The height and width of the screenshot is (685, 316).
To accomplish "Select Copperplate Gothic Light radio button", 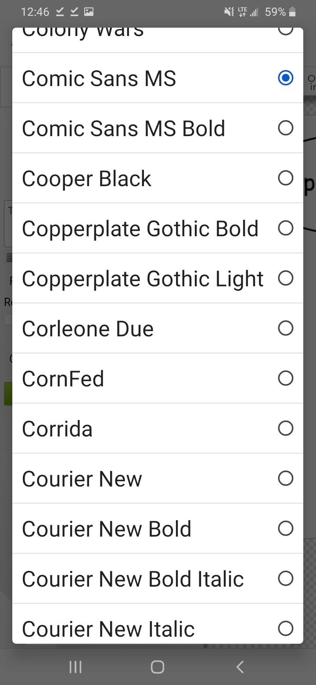I will (x=285, y=278).
